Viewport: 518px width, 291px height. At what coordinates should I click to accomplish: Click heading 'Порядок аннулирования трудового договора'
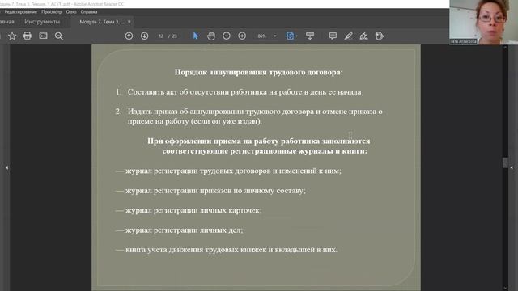tap(259, 72)
